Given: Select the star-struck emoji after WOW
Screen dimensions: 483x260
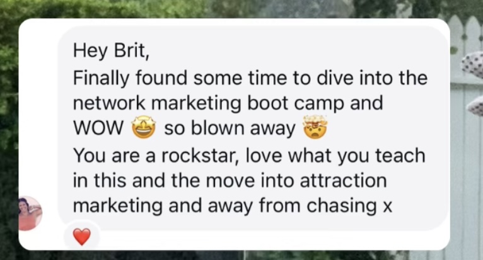Looking at the screenshot, I should click(144, 127).
